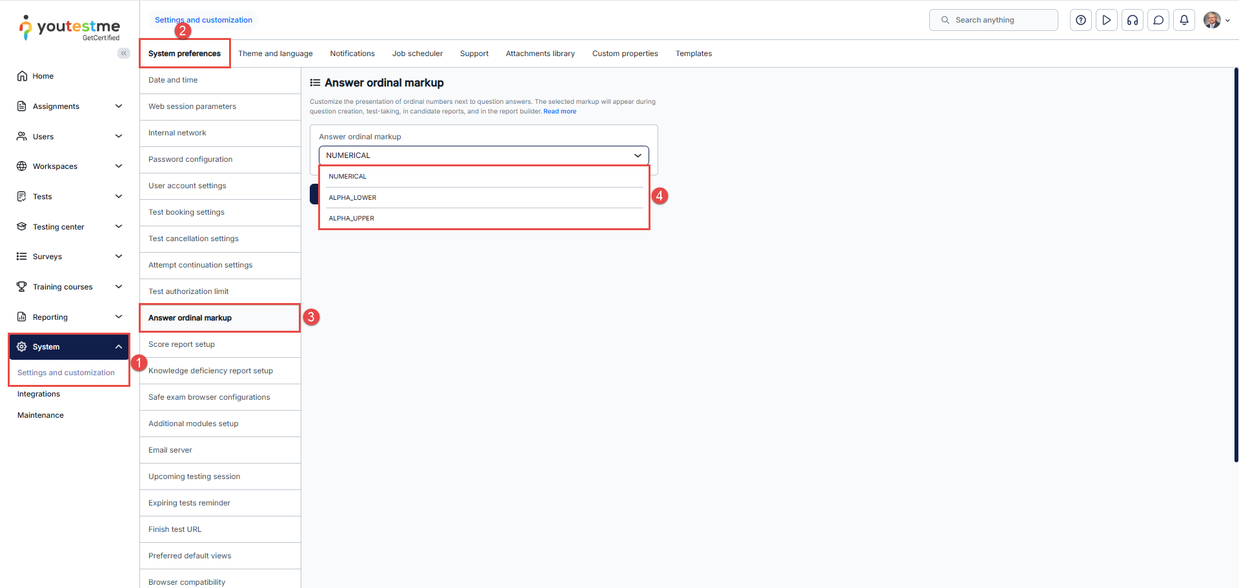The image size is (1239, 588).
Task: Open Password configuration settings
Action: click(190, 159)
